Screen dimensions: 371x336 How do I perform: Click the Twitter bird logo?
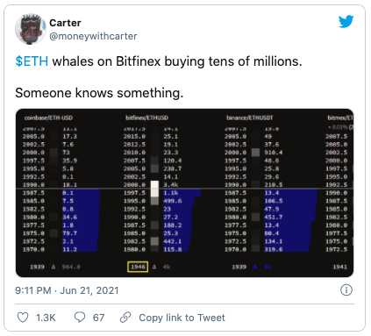click(x=346, y=21)
